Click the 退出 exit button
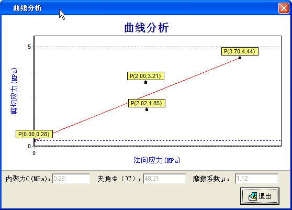 [x=260, y=196]
